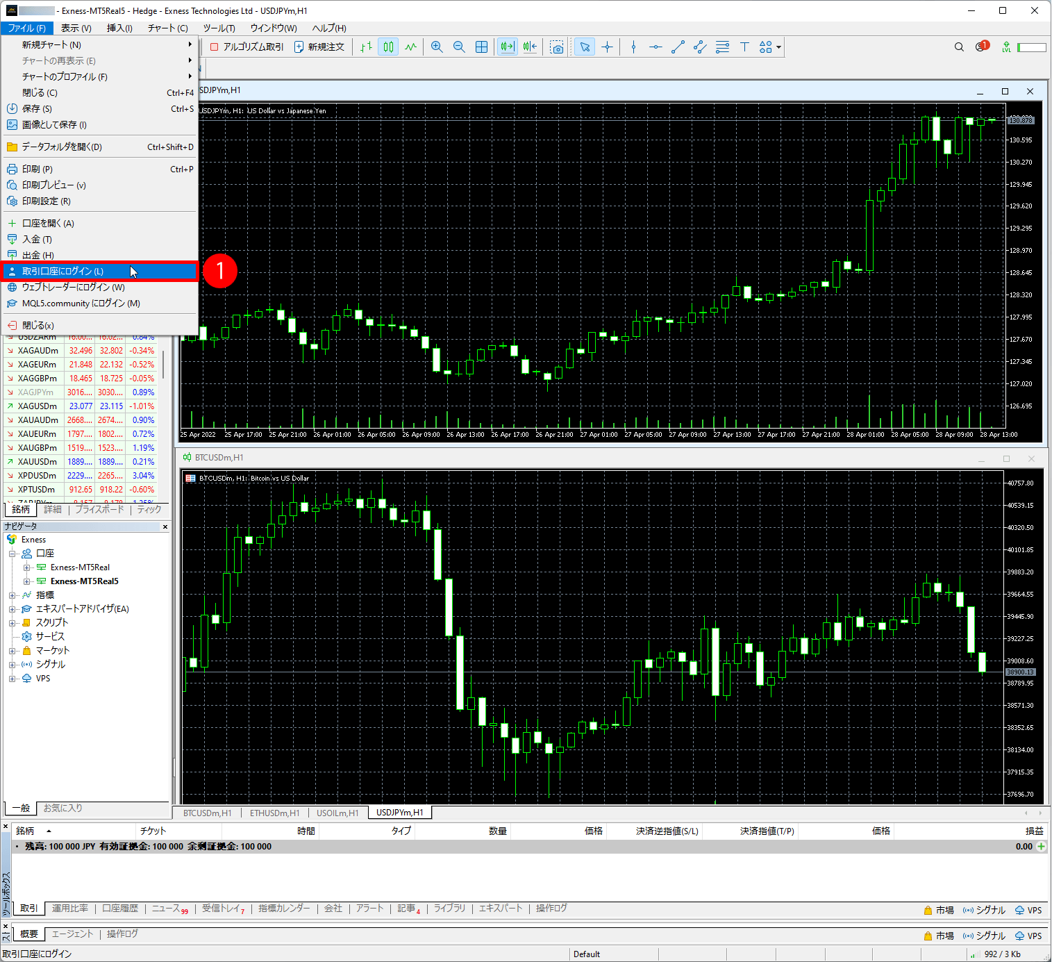Open the tile windows grid icon
This screenshot has height=962, width=1052.
481,47
